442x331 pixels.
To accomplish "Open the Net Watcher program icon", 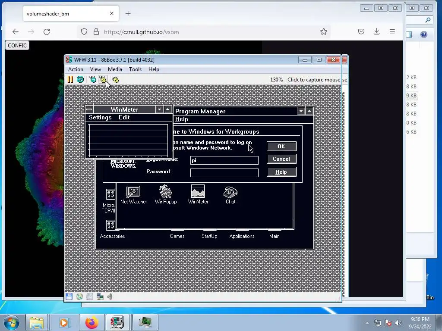I will tap(134, 194).
